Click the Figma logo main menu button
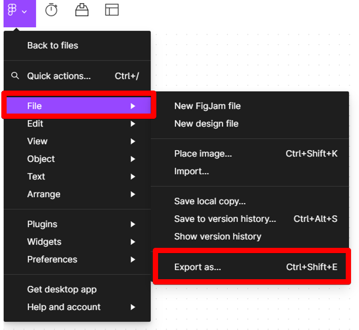The height and width of the screenshot is (330, 359). coord(18,11)
